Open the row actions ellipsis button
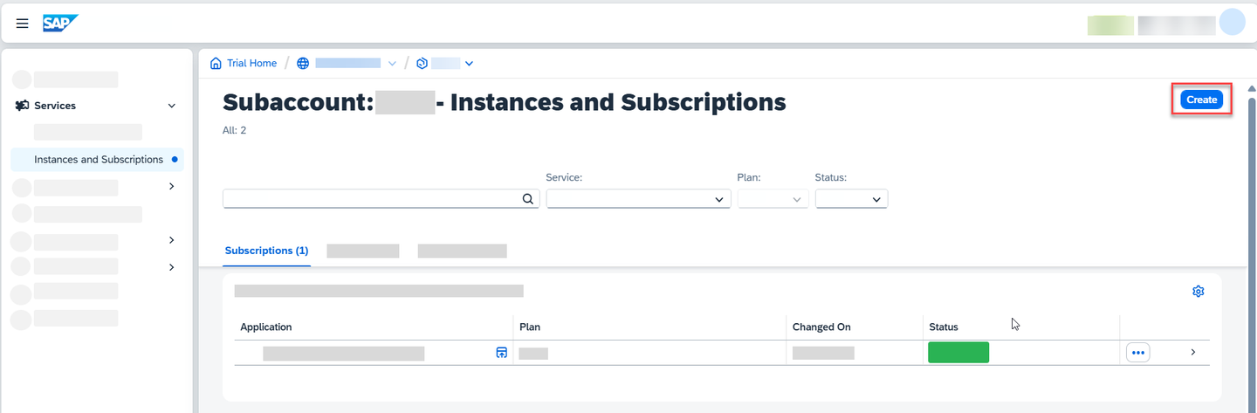 coord(1137,353)
